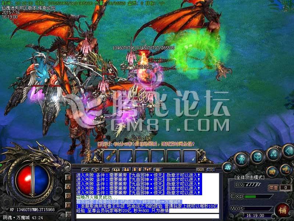Click the grid keypad toolbar icon
The height and width of the screenshot is (221, 294).
pos(158,170)
